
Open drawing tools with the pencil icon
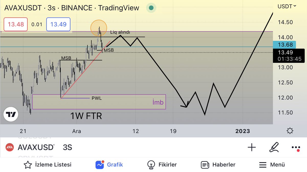[274, 147]
